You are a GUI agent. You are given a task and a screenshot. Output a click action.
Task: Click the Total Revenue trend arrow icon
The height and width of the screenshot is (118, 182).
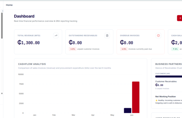pos(56,35)
